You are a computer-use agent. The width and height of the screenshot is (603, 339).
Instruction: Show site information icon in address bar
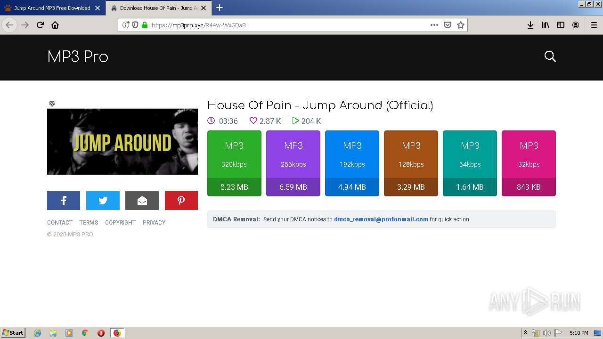(126, 25)
